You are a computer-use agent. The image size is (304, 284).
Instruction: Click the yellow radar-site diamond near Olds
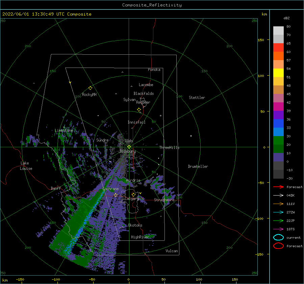coord(129,147)
